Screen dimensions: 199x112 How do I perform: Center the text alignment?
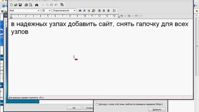(104, 11)
